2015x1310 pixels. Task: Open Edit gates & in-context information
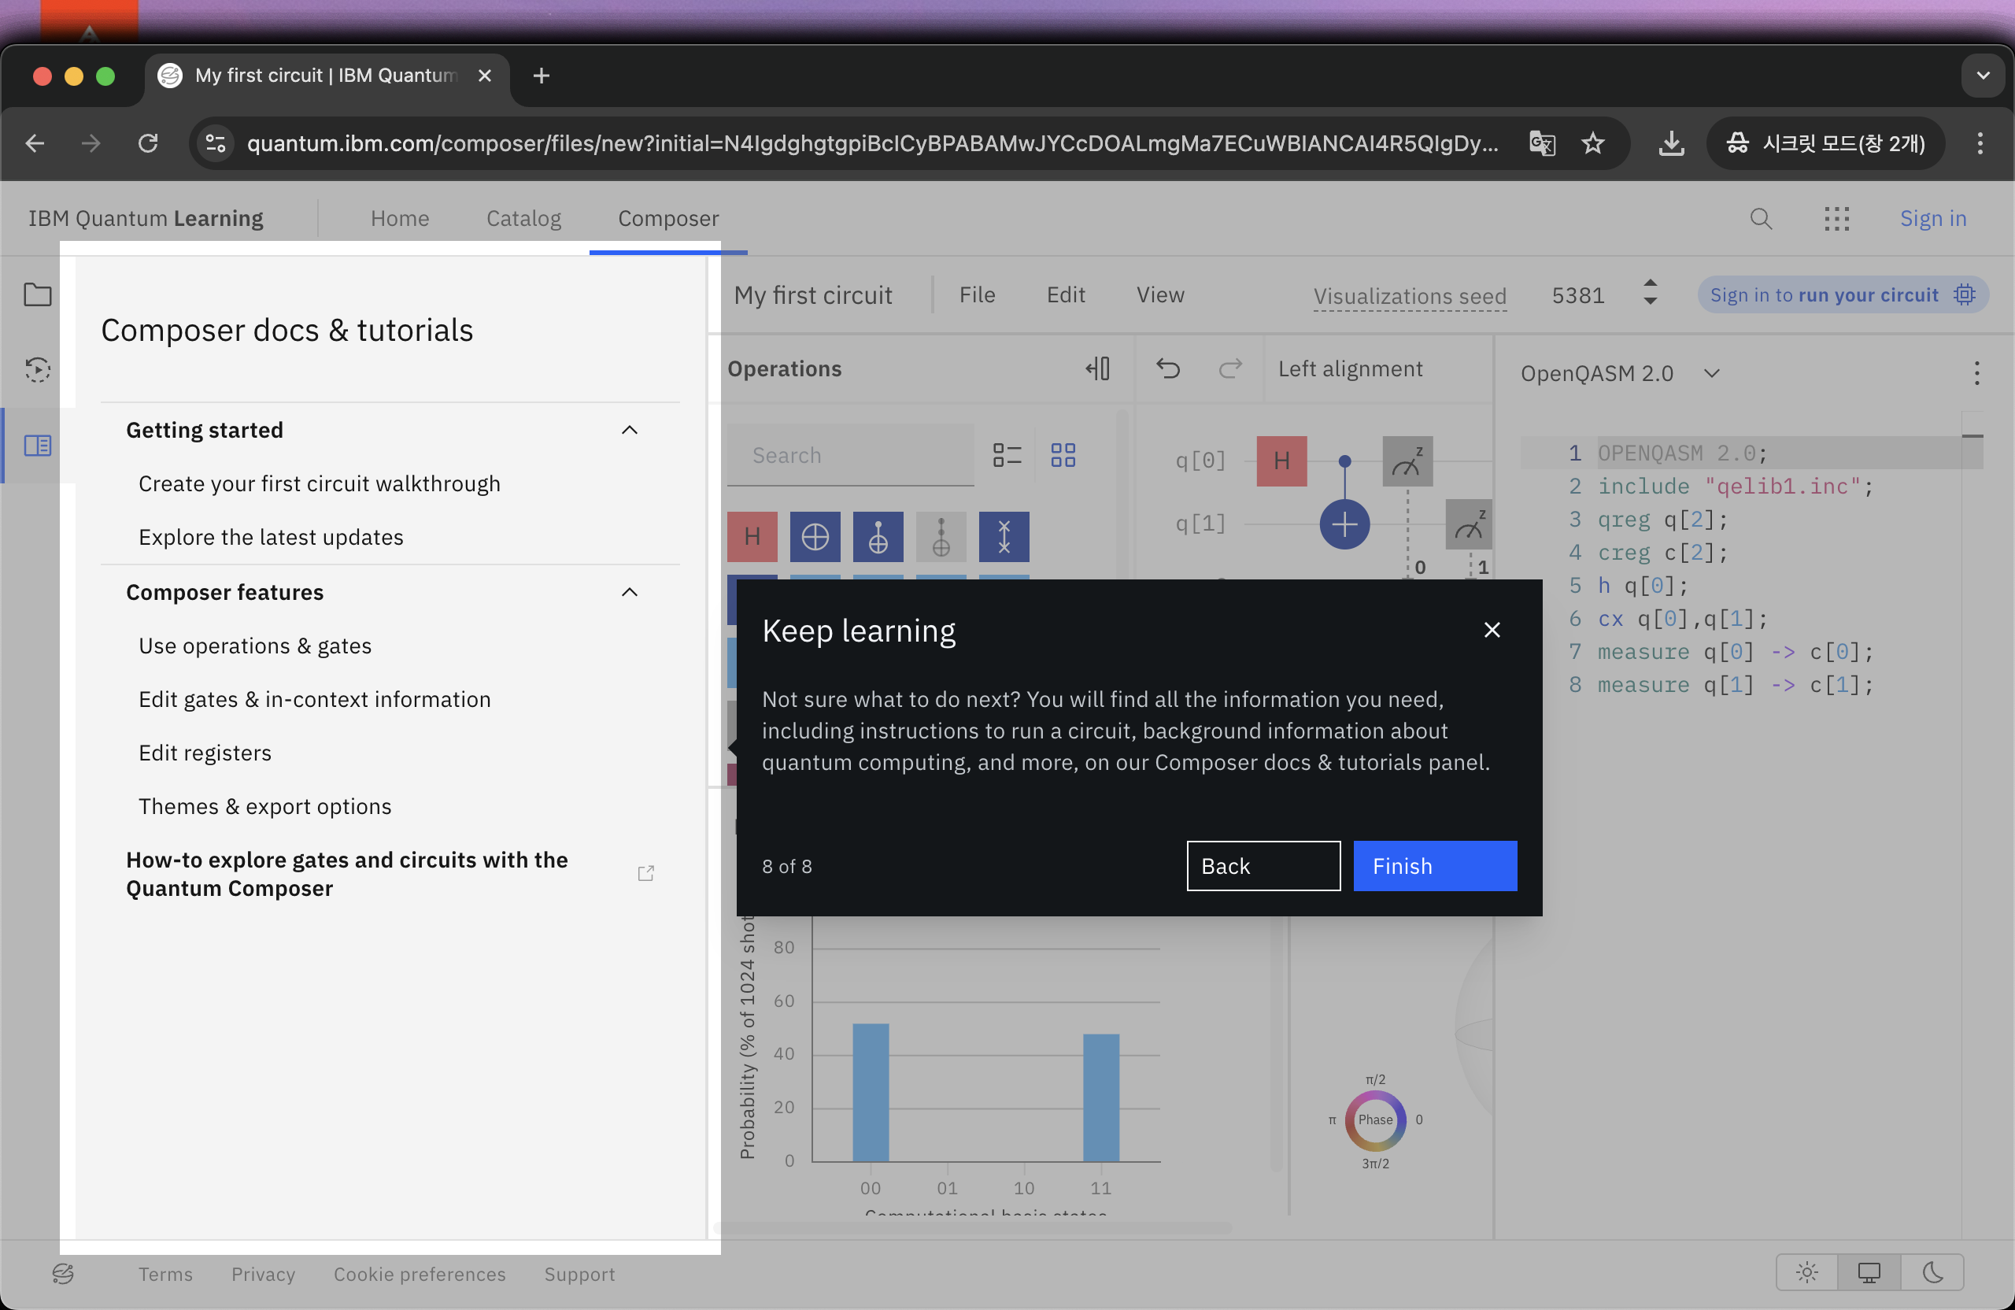[x=315, y=699]
